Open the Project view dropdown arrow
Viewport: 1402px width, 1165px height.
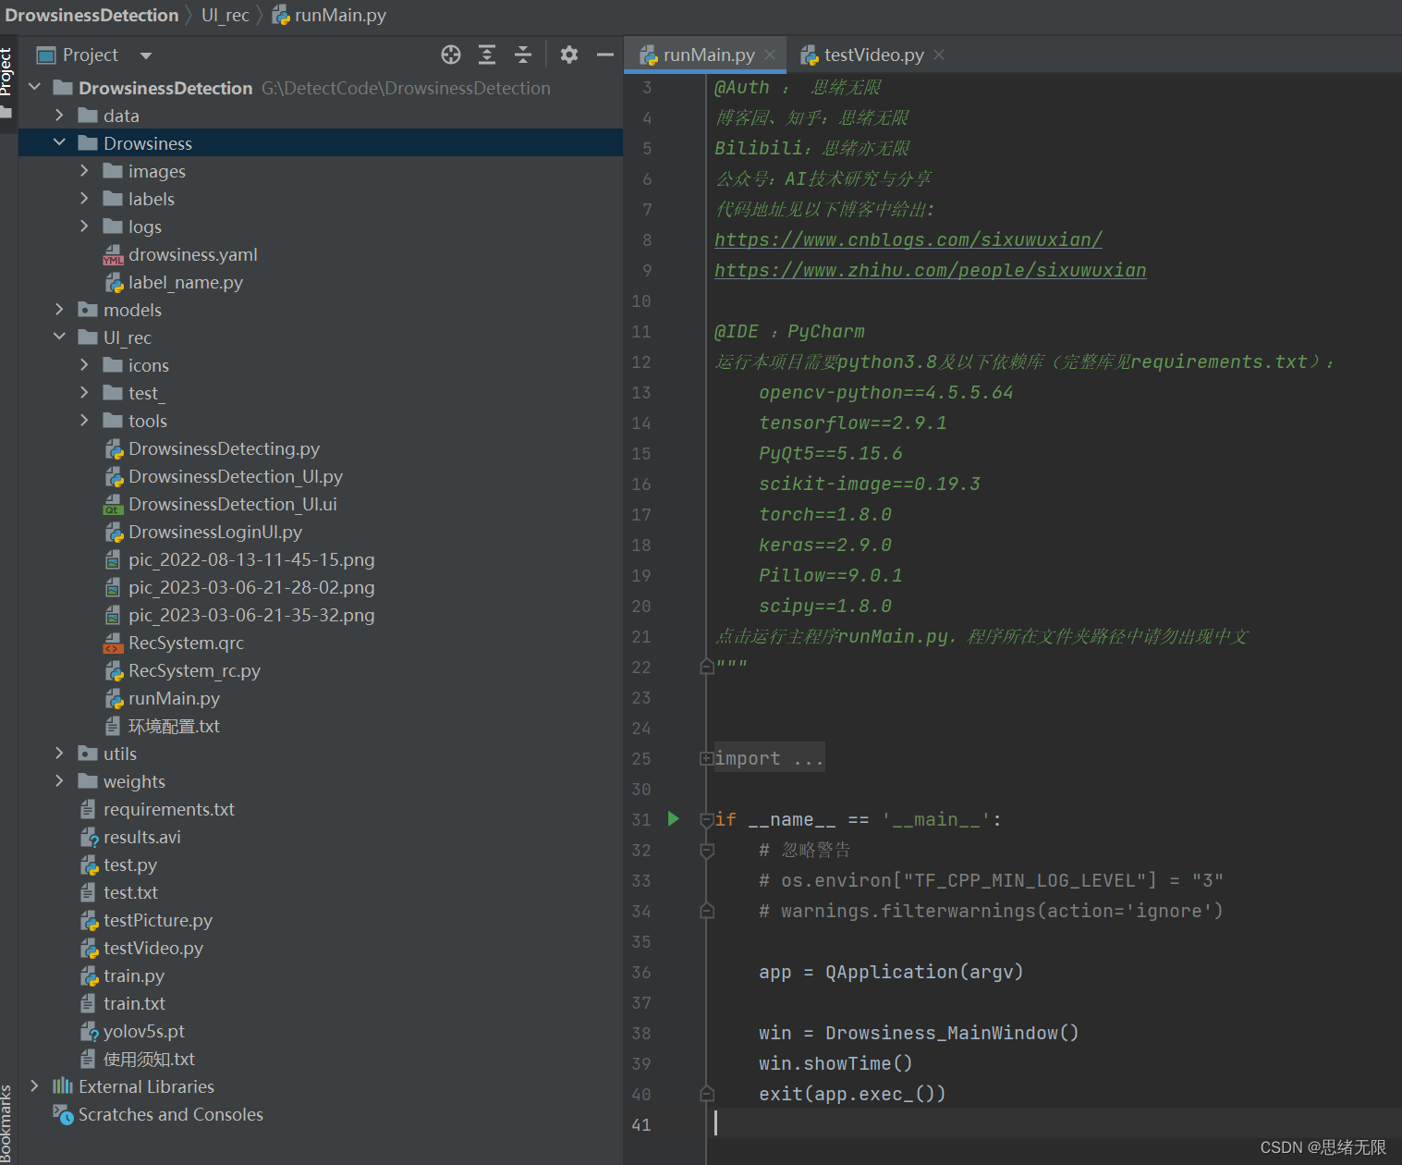[146, 55]
